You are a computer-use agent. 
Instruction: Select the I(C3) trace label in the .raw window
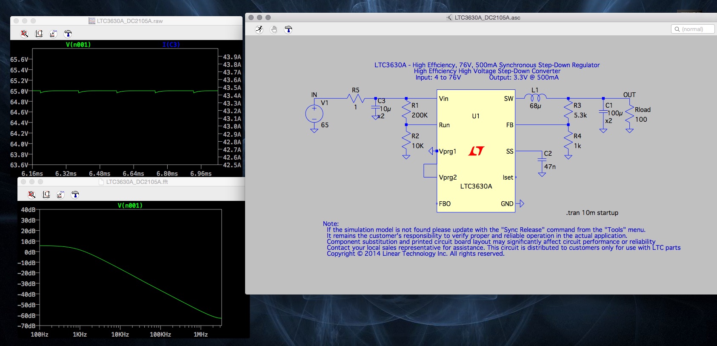[x=171, y=44]
